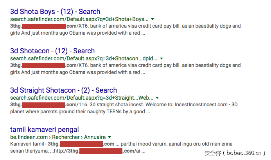Click the "Annuaire" breadcrumb
Screen dimensions: 271x160
[95, 137]
